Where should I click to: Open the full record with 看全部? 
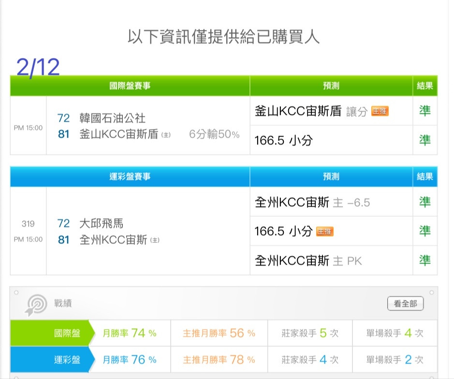tap(405, 304)
